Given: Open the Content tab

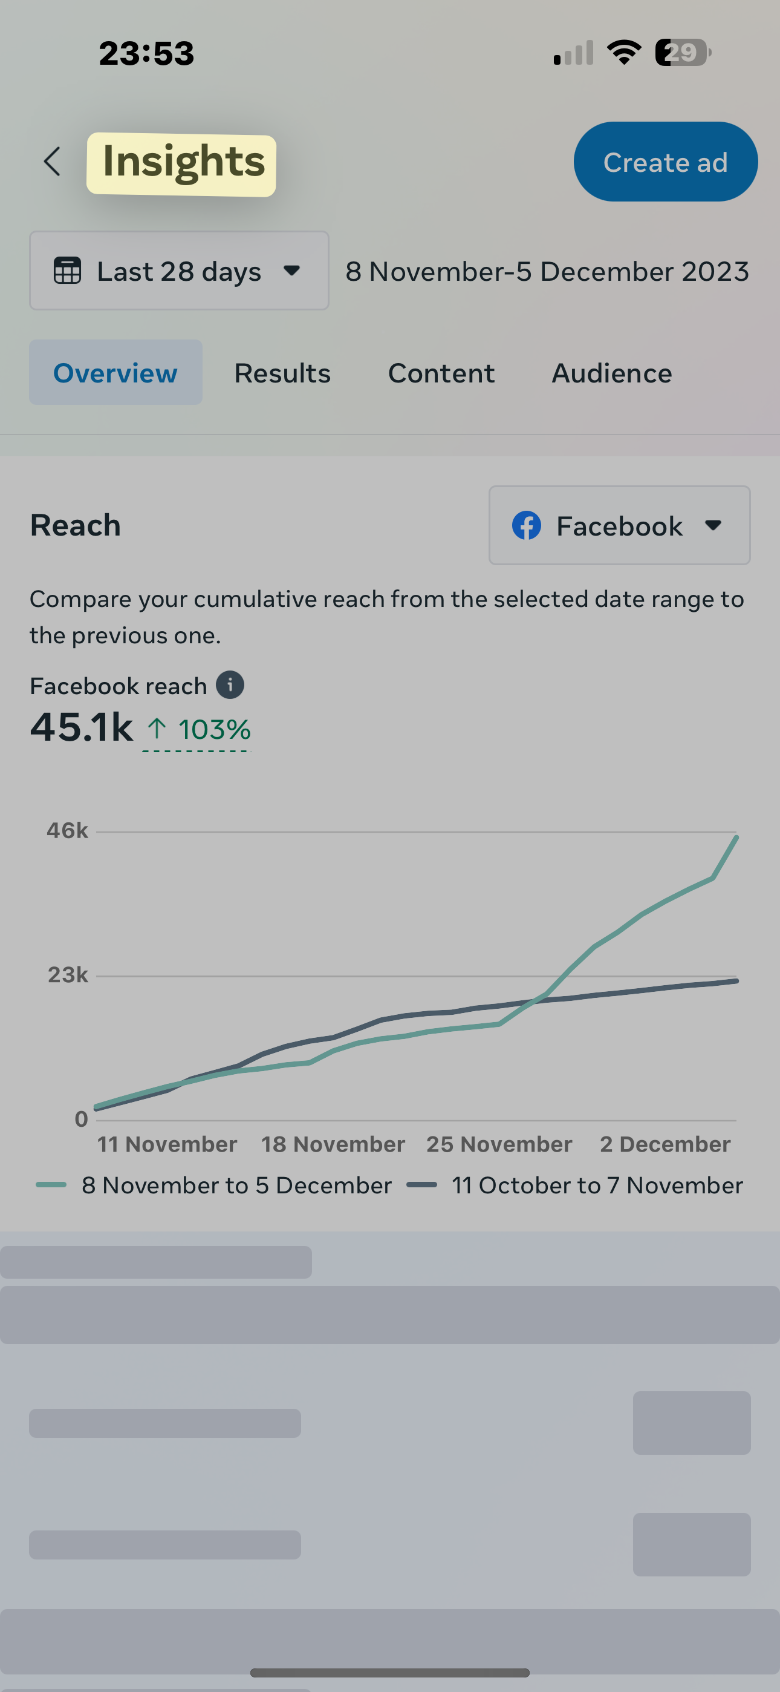Looking at the screenshot, I should [x=441, y=372].
